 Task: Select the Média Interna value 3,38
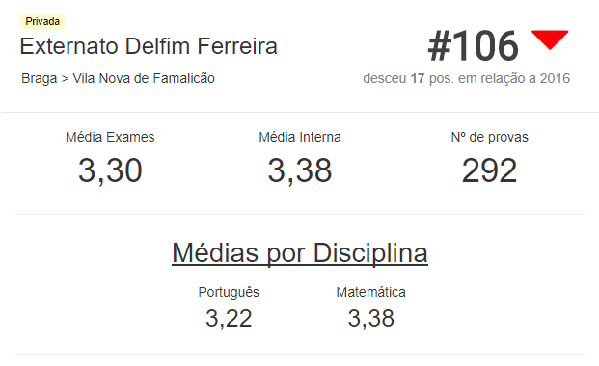click(299, 170)
